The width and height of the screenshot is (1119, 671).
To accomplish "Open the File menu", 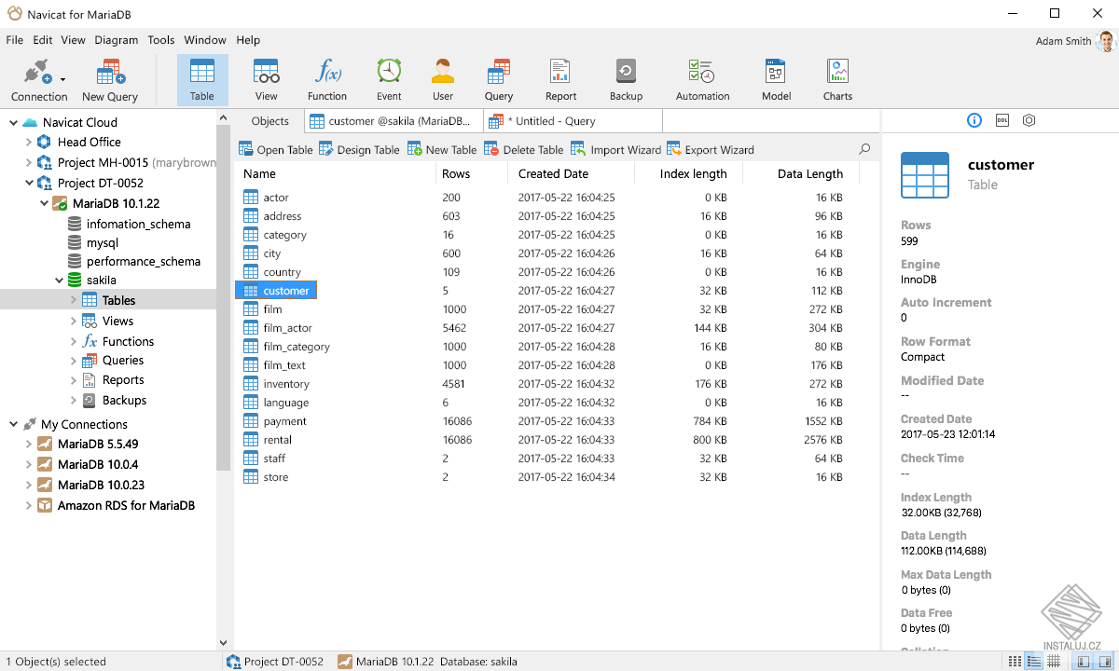I will click(x=14, y=40).
